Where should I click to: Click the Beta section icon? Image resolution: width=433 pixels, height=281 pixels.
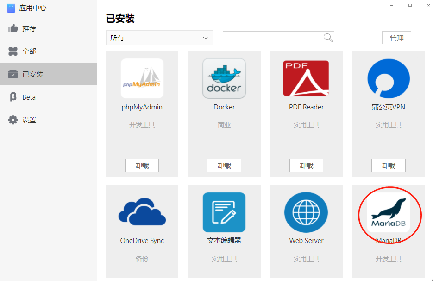click(13, 97)
